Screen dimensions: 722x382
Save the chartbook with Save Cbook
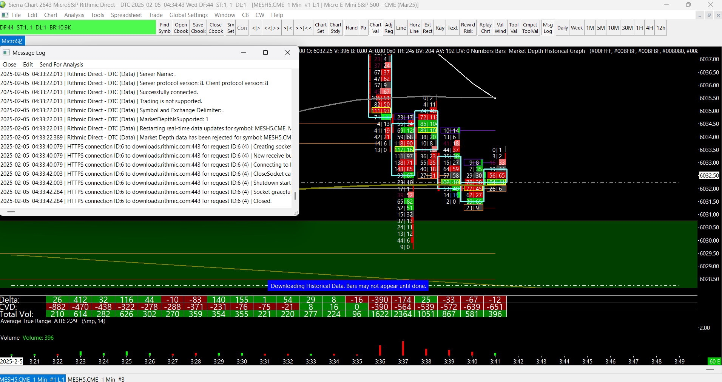[x=198, y=28]
